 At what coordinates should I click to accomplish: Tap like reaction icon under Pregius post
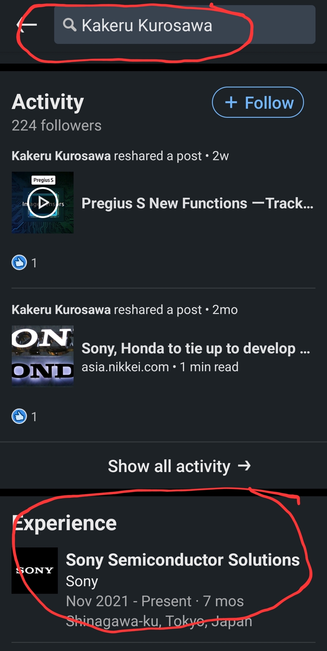click(x=19, y=263)
